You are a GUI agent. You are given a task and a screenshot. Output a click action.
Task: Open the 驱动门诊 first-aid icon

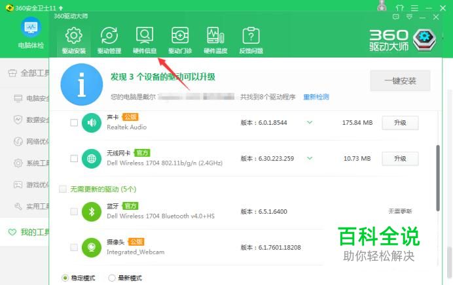pyautogui.click(x=180, y=35)
